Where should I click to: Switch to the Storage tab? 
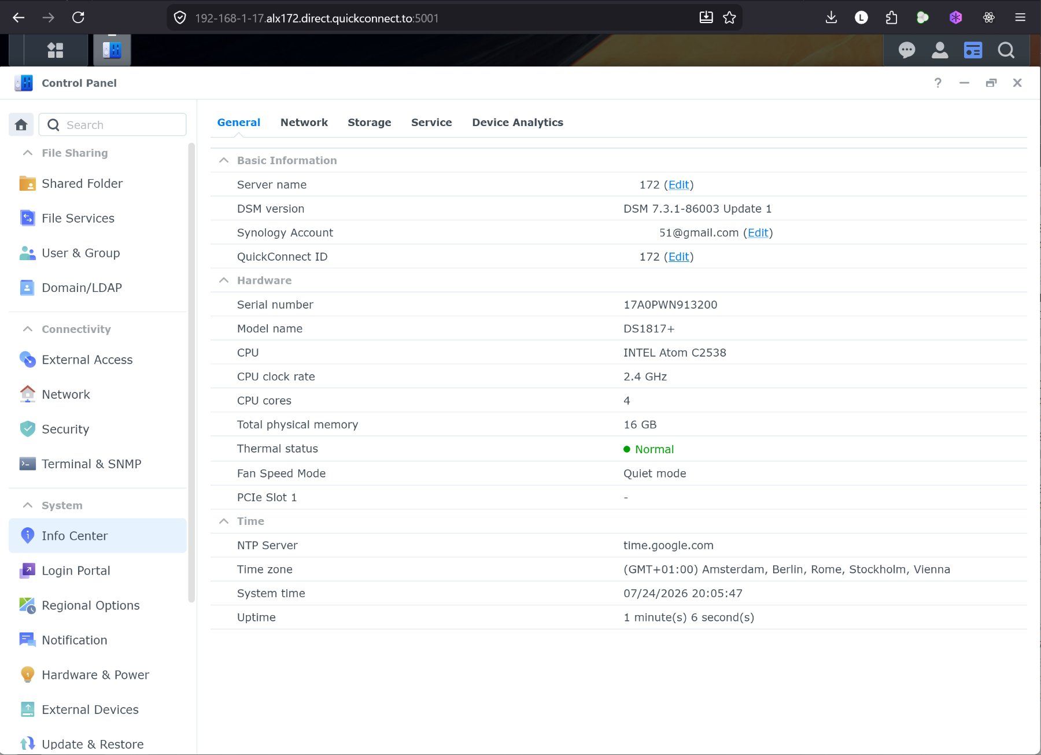coord(370,123)
